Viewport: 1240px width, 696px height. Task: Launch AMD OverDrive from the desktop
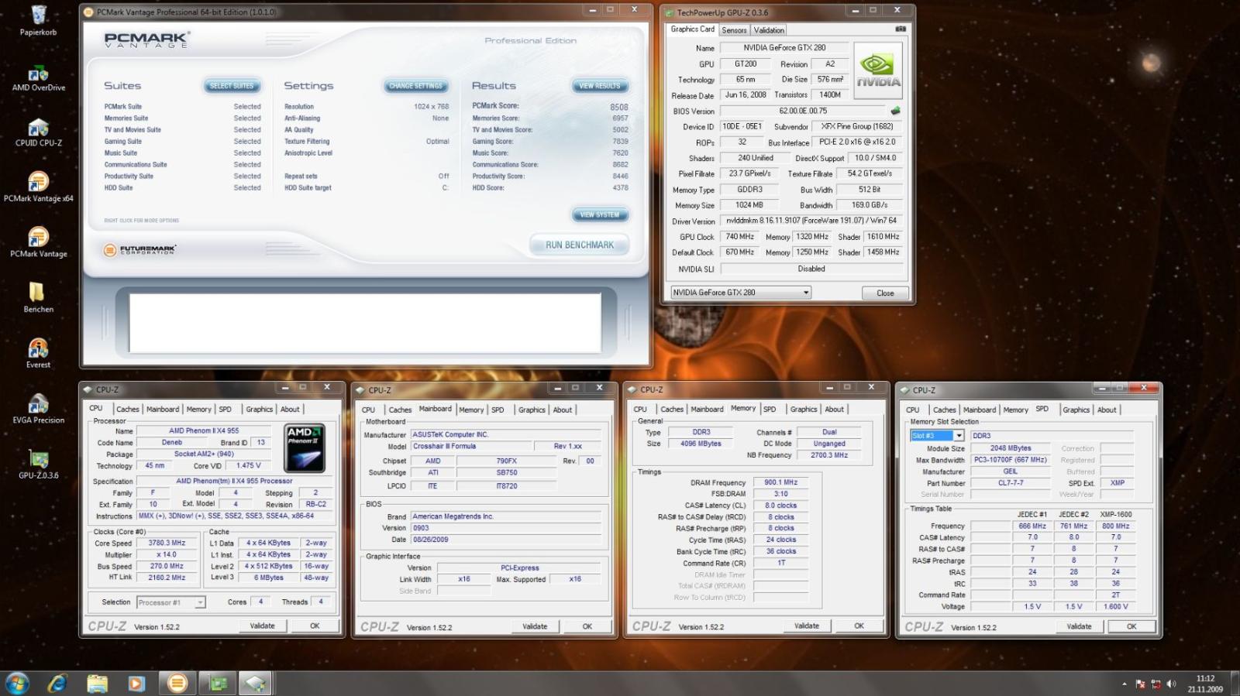[38, 79]
